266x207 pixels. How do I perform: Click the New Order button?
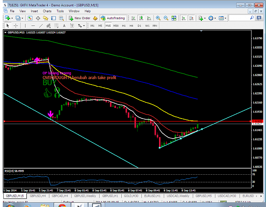tap(80, 18)
